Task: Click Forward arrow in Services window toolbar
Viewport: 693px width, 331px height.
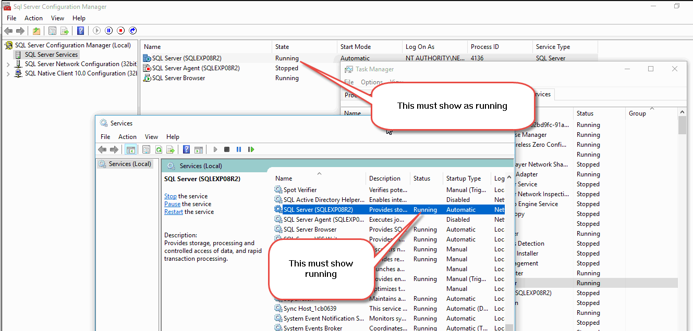Action: 114,149
